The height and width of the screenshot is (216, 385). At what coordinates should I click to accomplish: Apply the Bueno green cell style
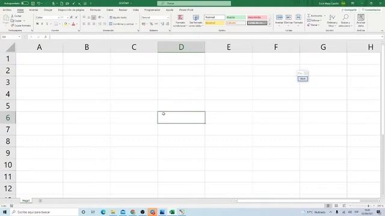click(236, 17)
